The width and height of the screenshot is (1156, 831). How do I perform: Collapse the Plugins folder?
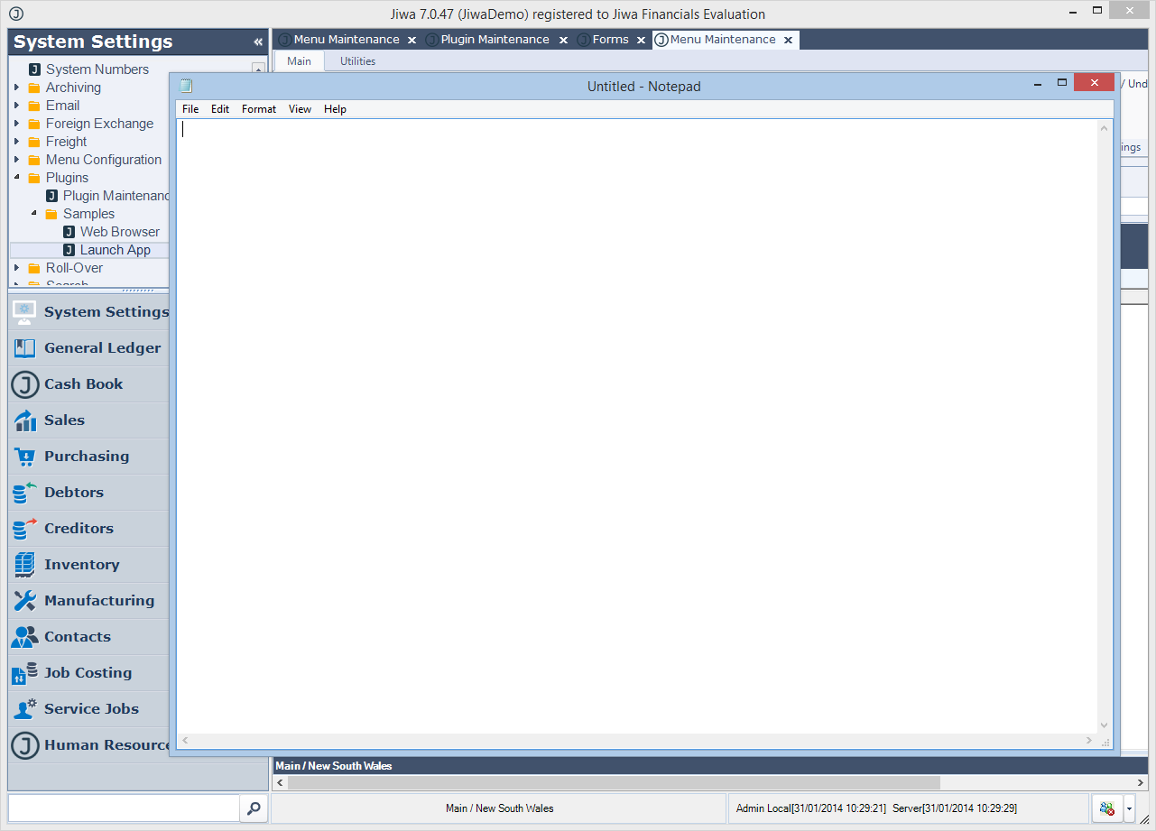[17, 178]
